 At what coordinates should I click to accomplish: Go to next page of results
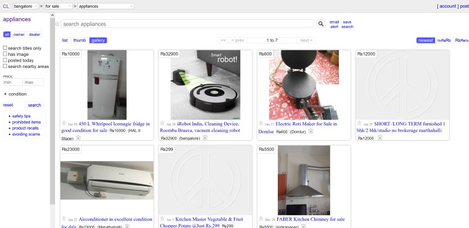[x=306, y=40]
